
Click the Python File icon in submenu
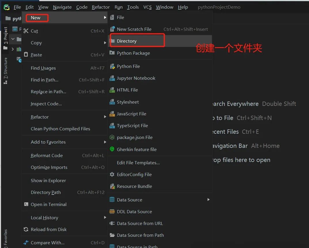coord(112,66)
